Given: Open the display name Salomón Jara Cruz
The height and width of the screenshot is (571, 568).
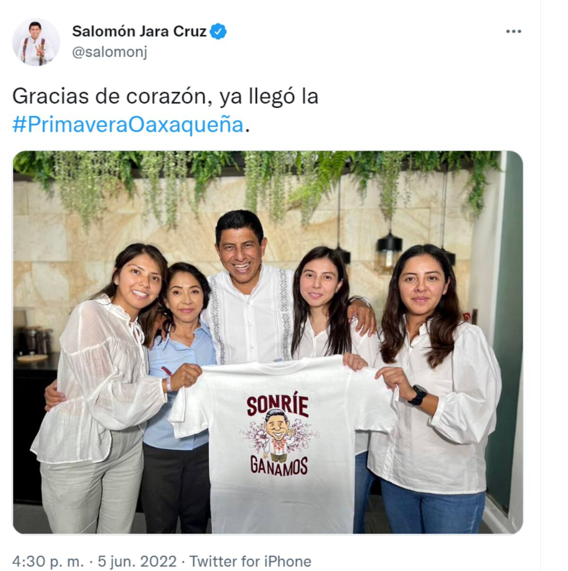Looking at the screenshot, I should [x=139, y=31].
